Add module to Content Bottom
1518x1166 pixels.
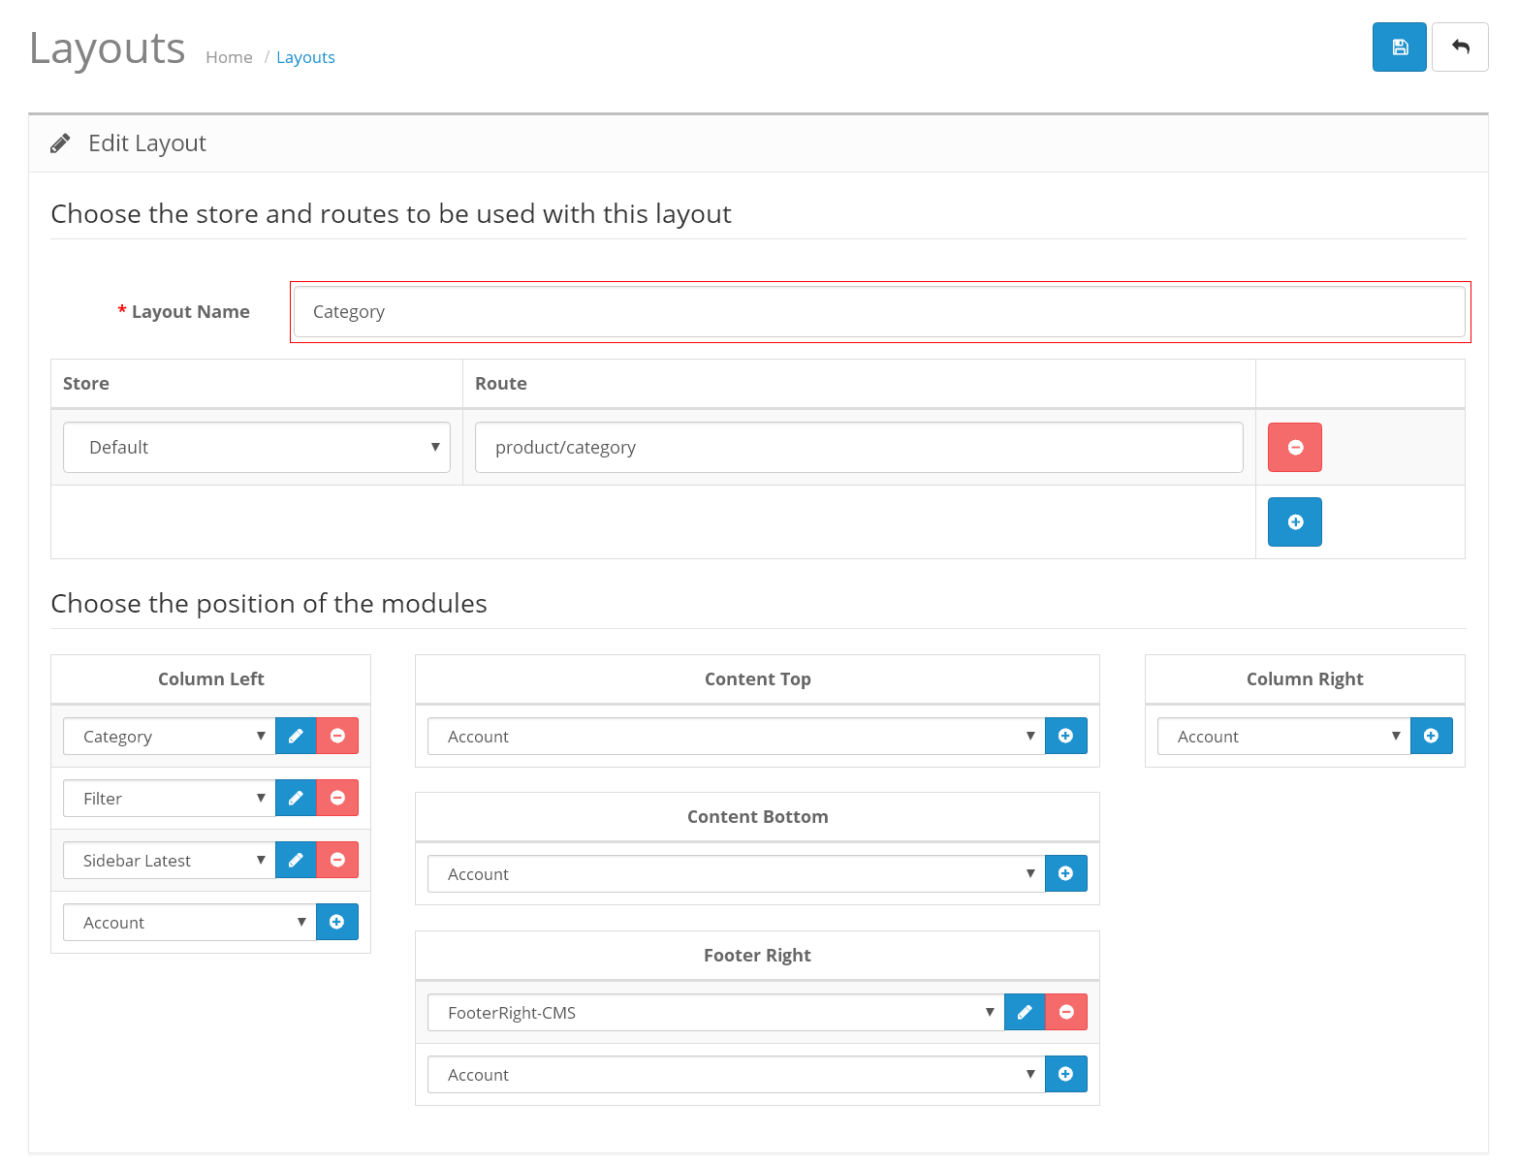point(1066,874)
